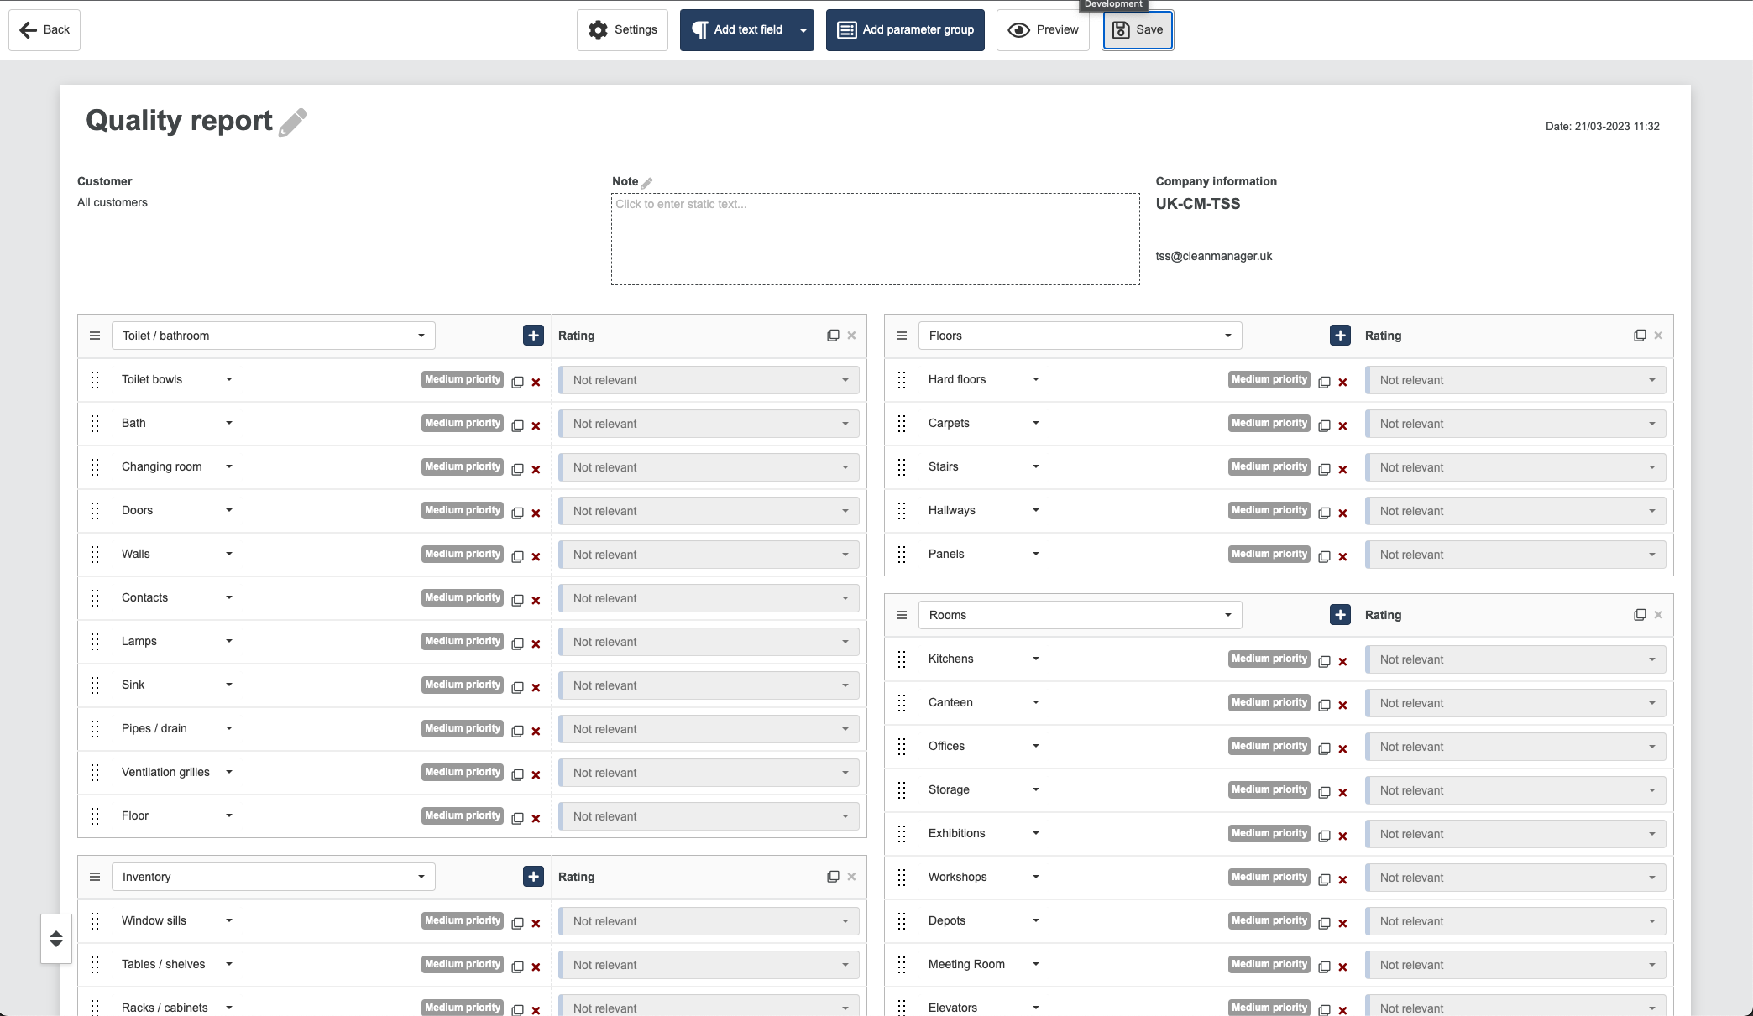Expand the Add text field dropdown arrow

(x=803, y=29)
